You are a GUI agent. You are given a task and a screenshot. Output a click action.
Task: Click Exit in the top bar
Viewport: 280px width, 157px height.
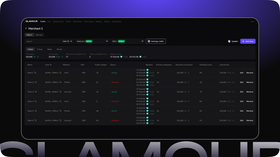(x=252, y=22)
